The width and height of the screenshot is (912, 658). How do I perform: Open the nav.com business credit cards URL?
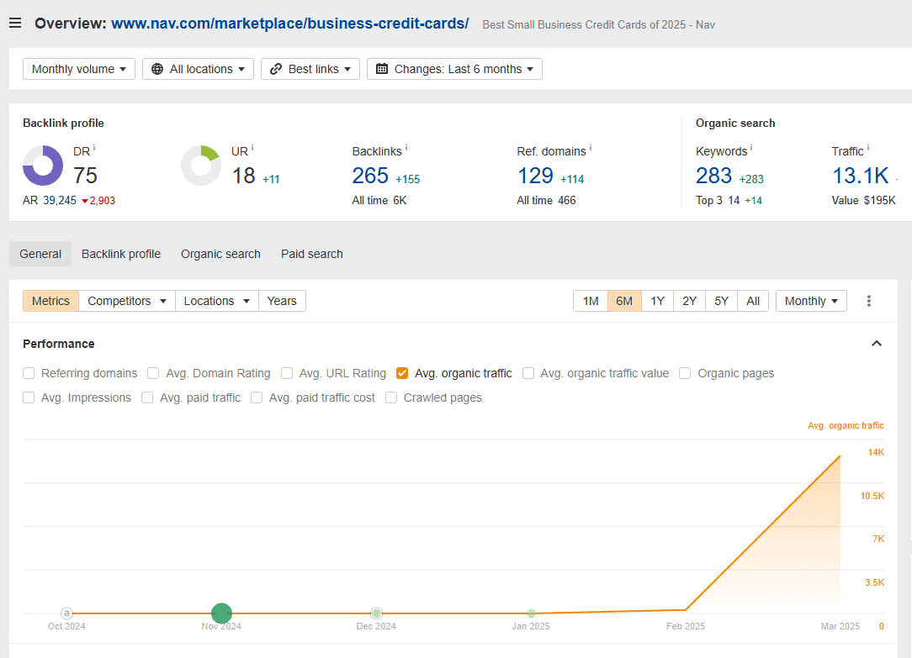tap(289, 24)
